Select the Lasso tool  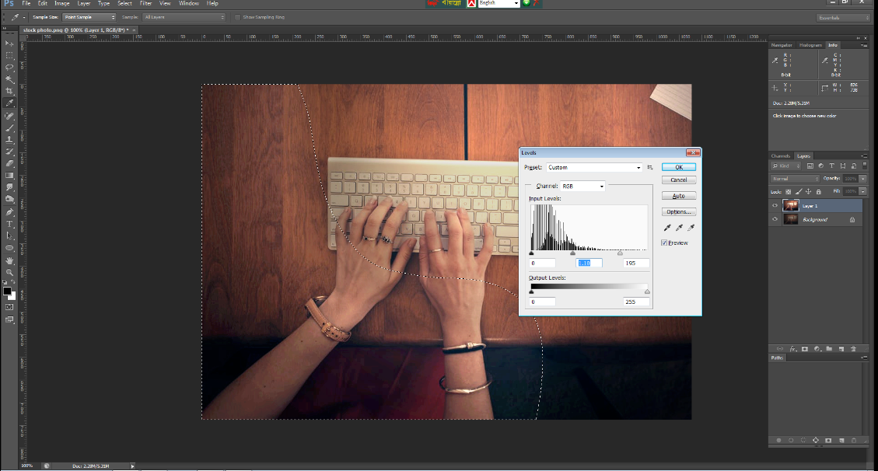9,65
